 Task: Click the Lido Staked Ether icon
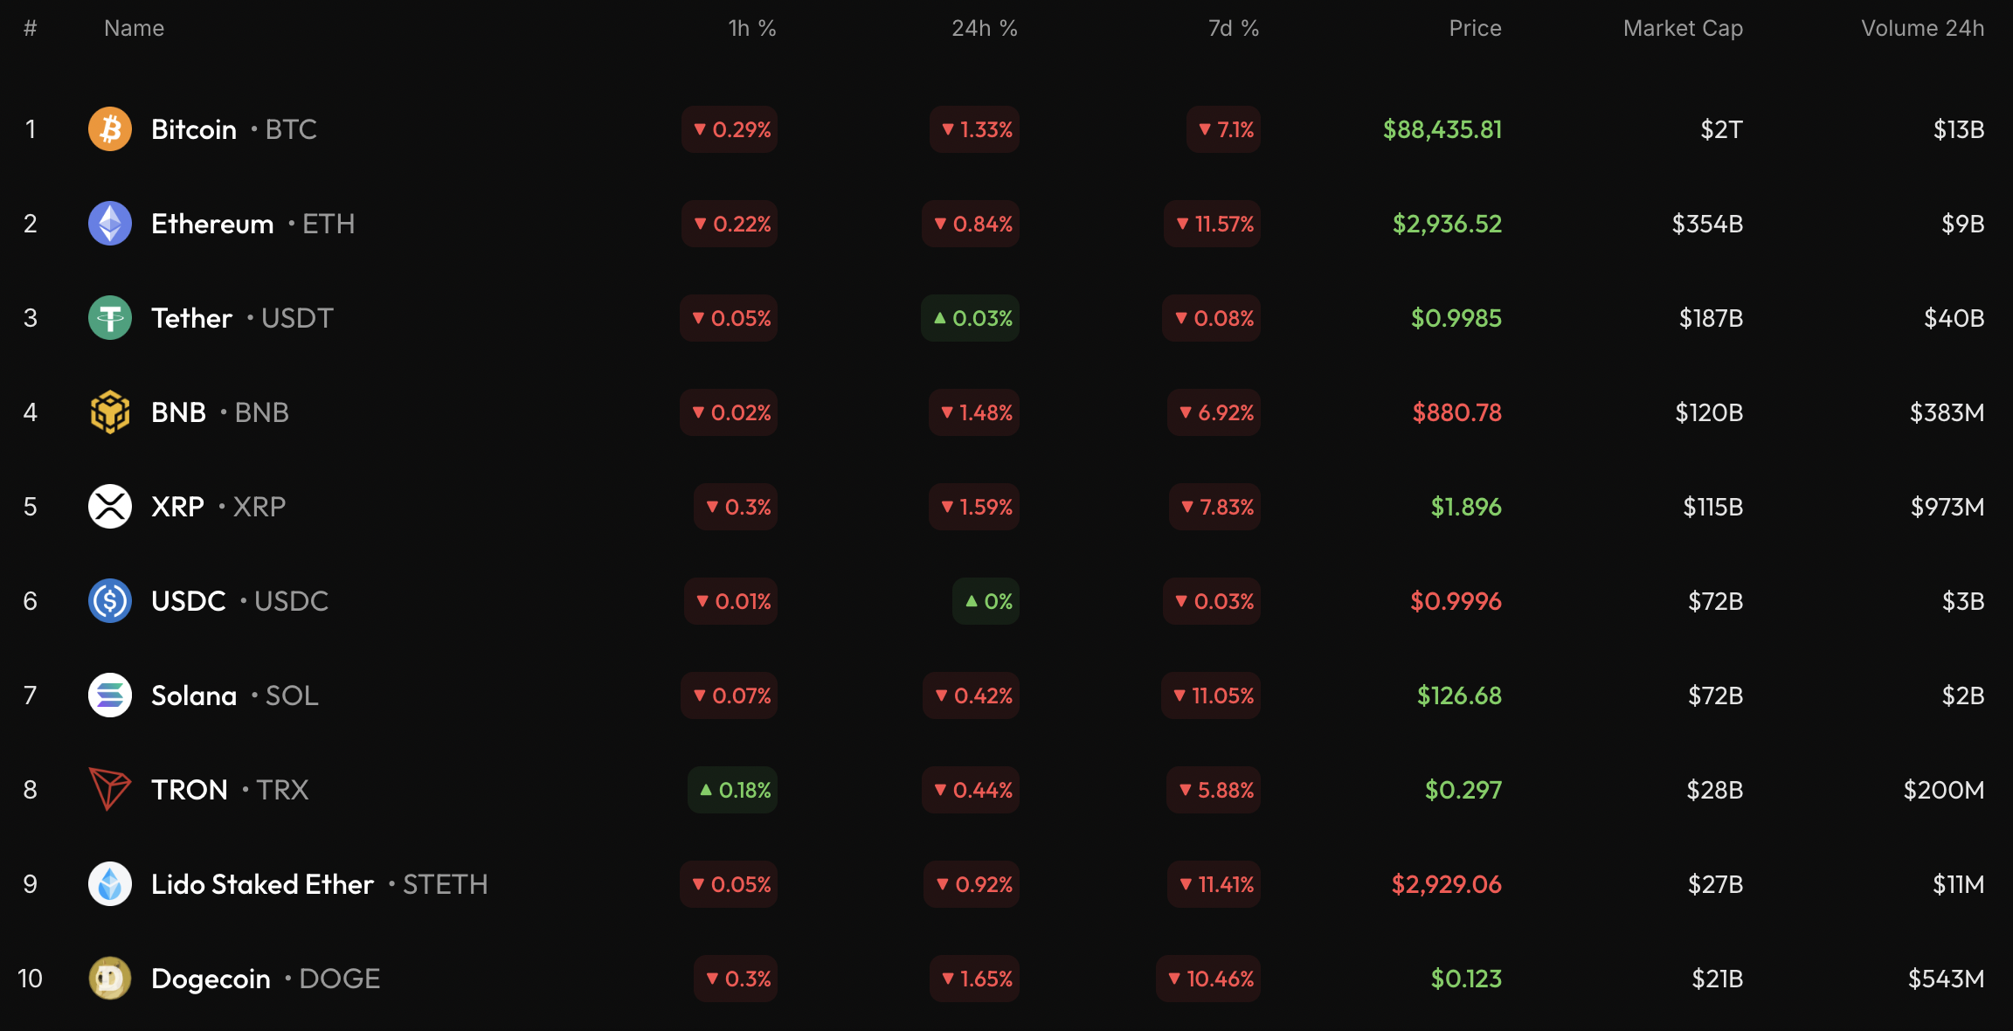(x=110, y=884)
